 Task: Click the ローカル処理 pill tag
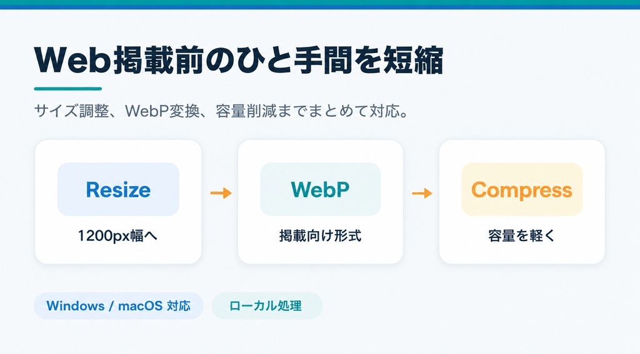point(267,306)
